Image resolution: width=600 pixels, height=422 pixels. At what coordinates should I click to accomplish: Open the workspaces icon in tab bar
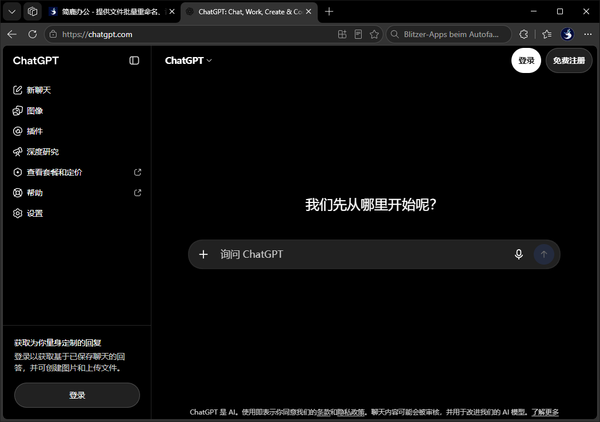[x=33, y=12]
